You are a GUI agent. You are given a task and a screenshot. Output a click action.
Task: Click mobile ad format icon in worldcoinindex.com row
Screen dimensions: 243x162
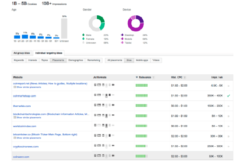coord(106,126)
